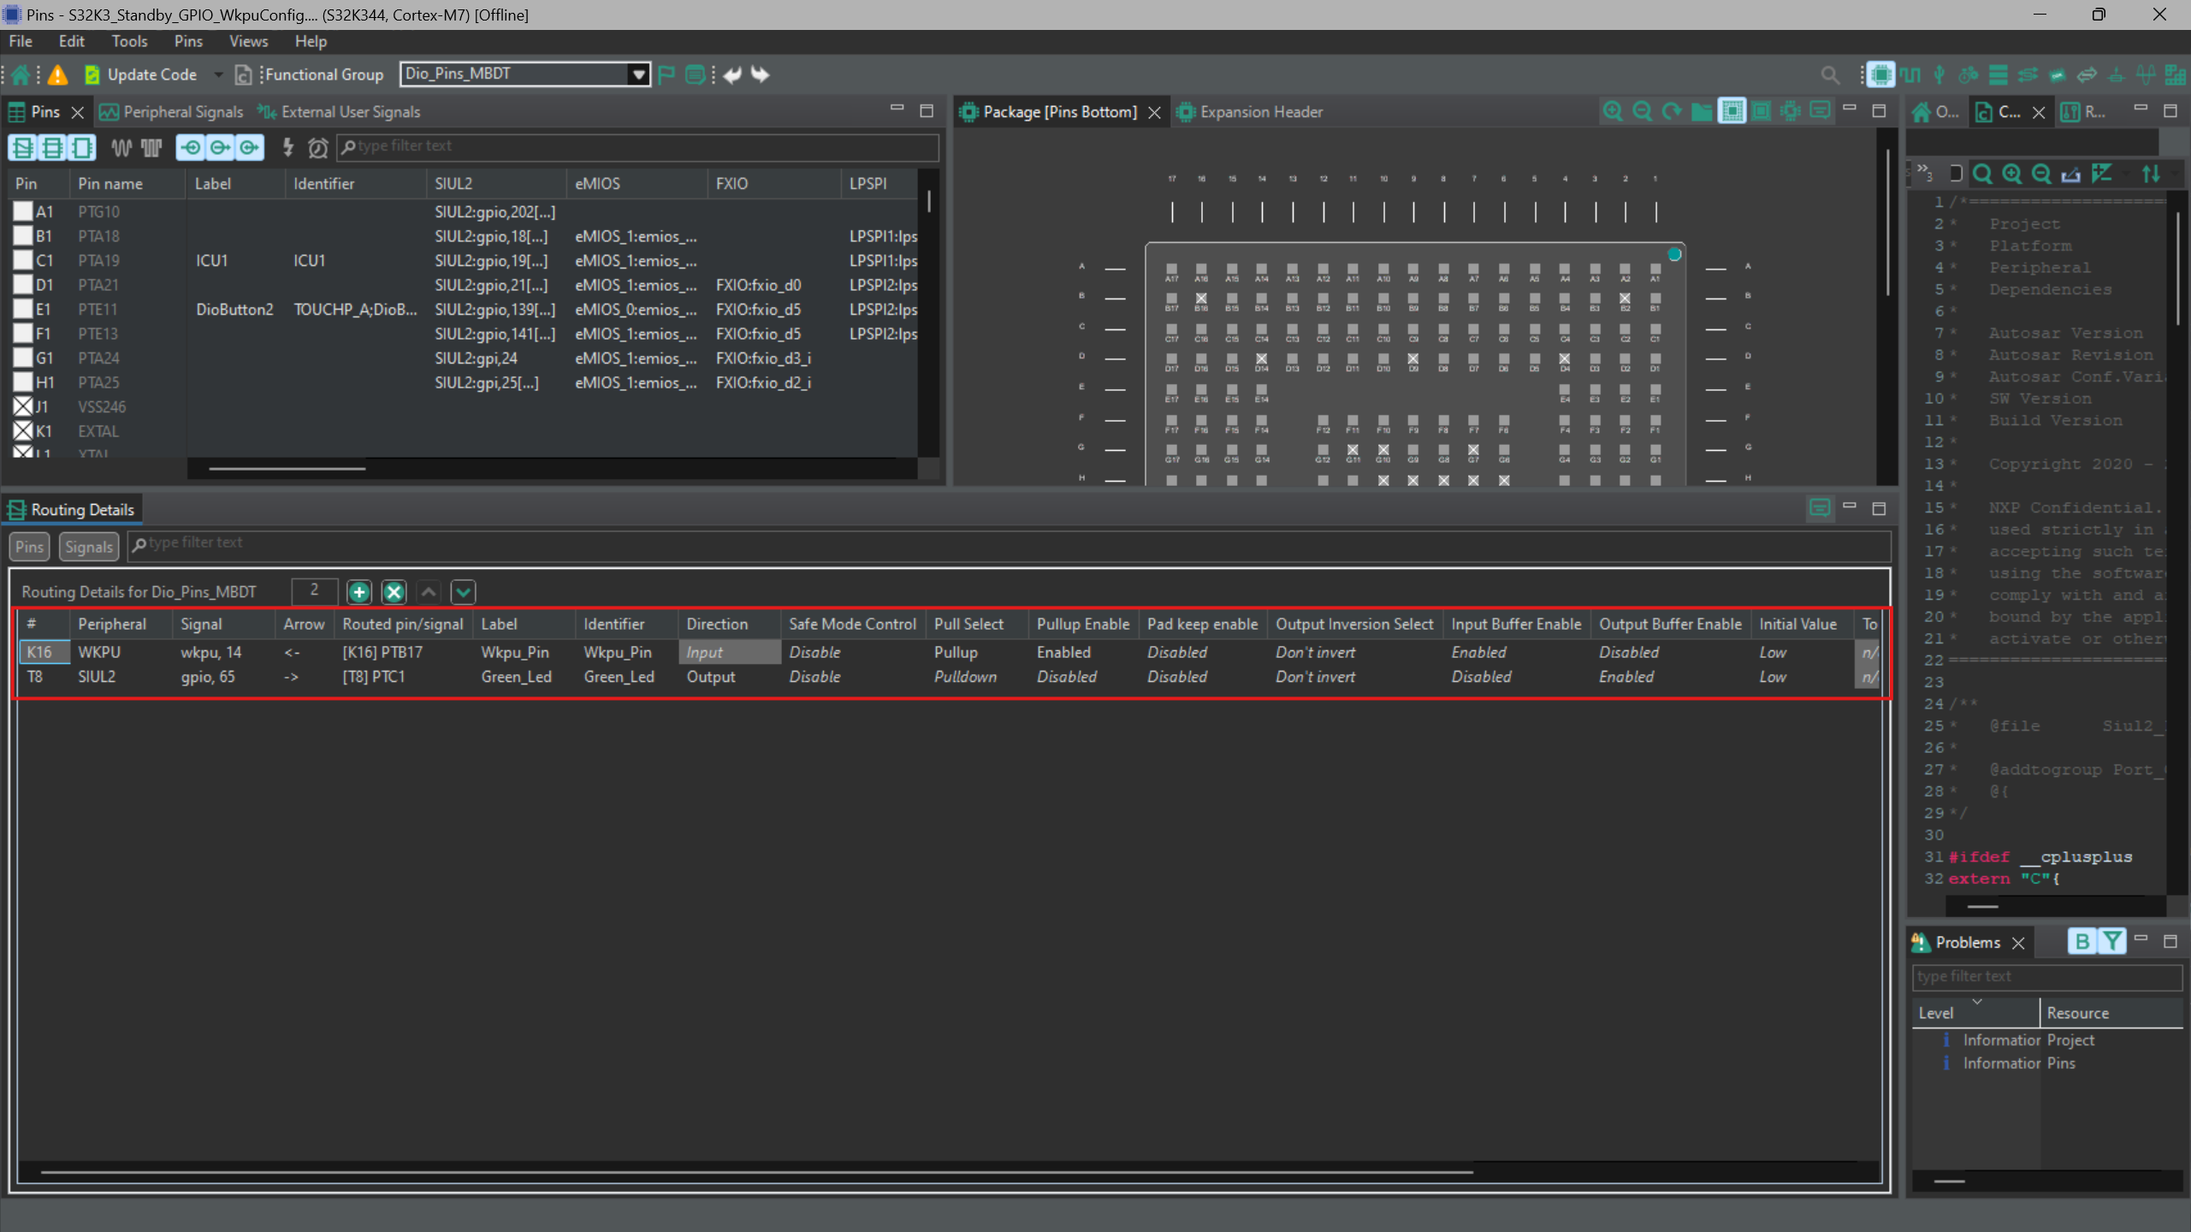Screen dimensions: 2191x1232
Task: Zoom in on the package view
Action: (x=1612, y=111)
